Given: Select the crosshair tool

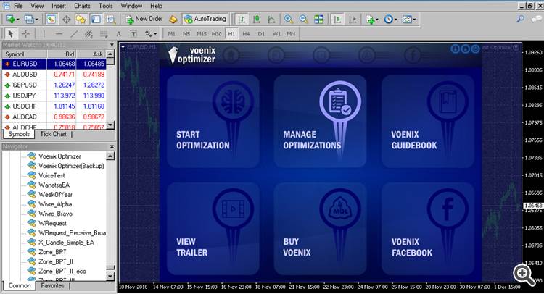Looking at the screenshot, I should [x=25, y=33].
